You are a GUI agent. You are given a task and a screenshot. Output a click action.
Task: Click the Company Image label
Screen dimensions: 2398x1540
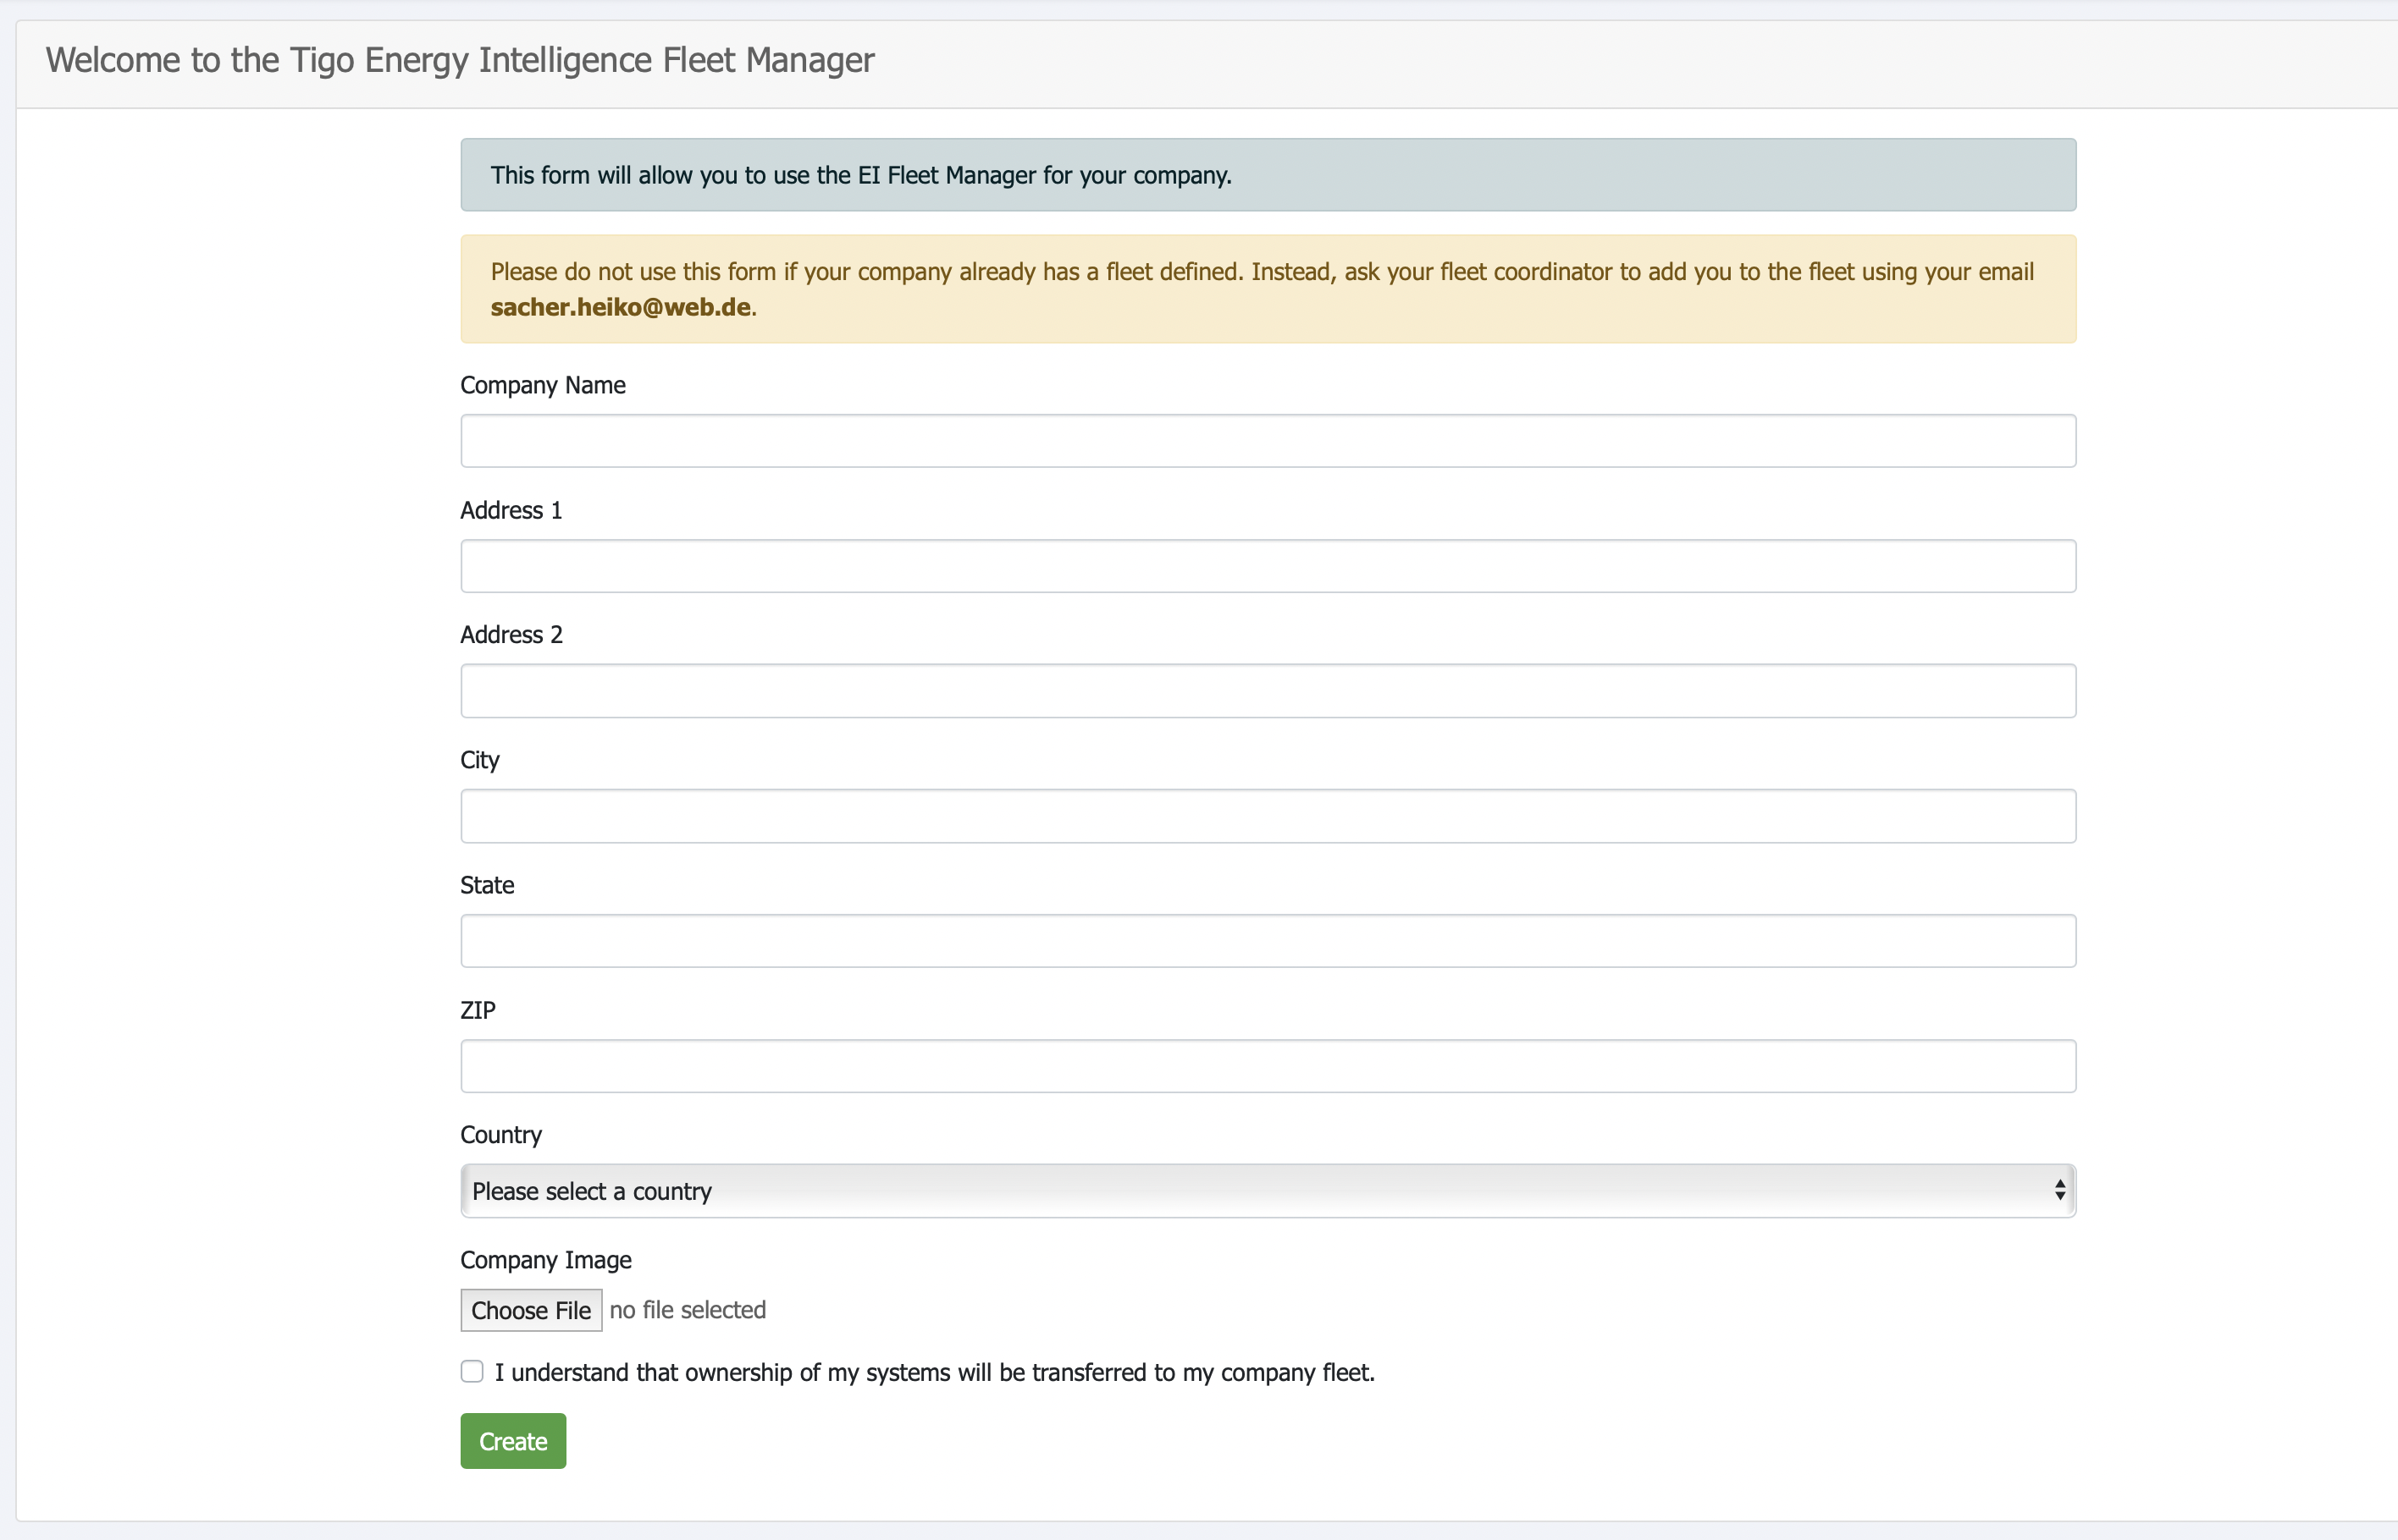pyautogui.click(x=545, y=1260)
